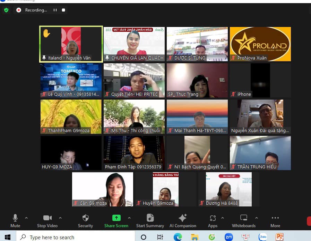This screenshot has height=241, width=311.
Task: Click muted mic icon on Ms Thu
Action: (107, 131)
